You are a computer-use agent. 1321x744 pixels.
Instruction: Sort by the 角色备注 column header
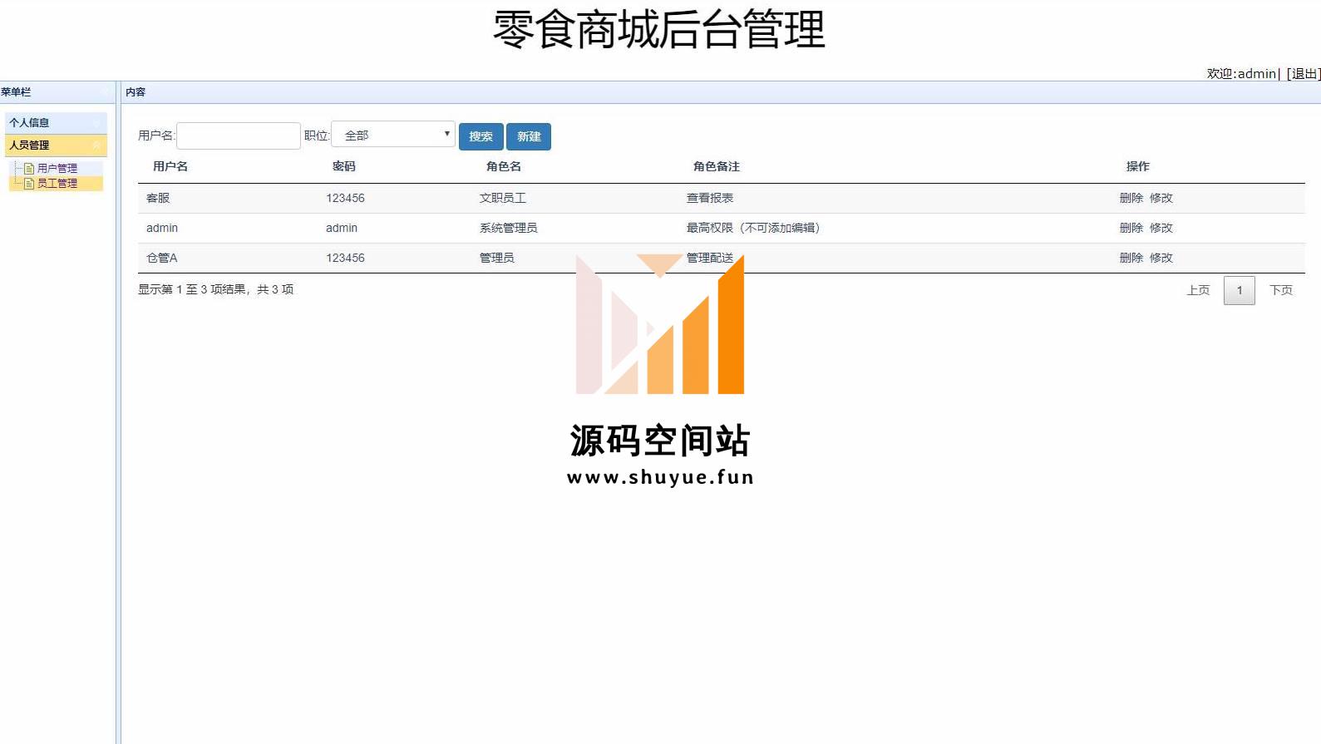717,166
